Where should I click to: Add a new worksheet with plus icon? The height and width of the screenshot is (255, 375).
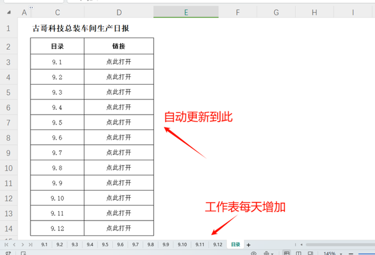248,244
